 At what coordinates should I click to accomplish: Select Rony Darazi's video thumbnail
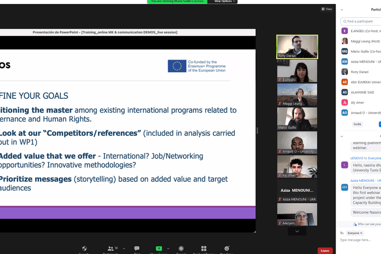pos(297,47)
